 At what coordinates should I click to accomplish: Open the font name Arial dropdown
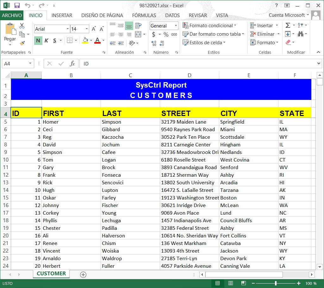(x=68, y=29)
